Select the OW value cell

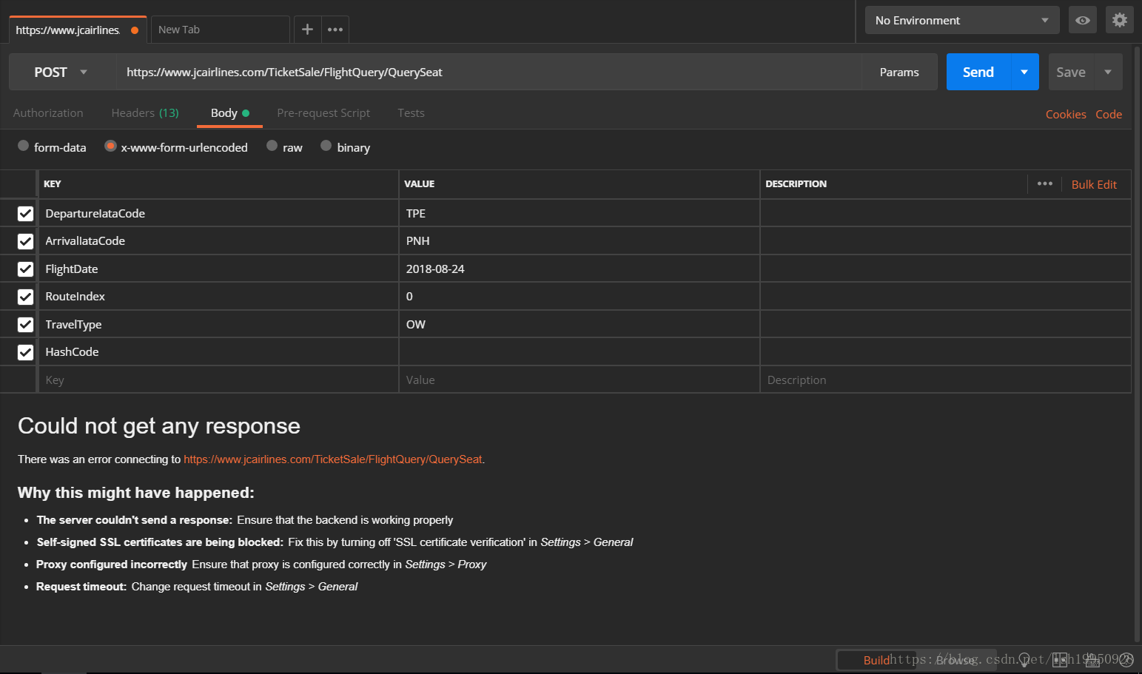pos(580,325)
